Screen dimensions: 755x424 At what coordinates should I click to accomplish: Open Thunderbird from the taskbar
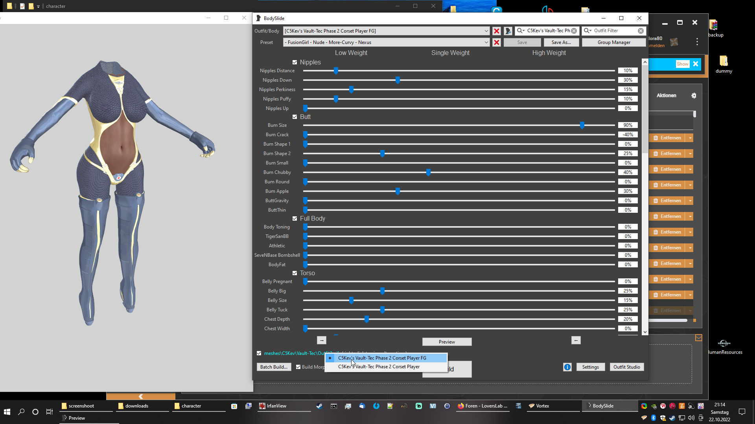click(362, 406)
